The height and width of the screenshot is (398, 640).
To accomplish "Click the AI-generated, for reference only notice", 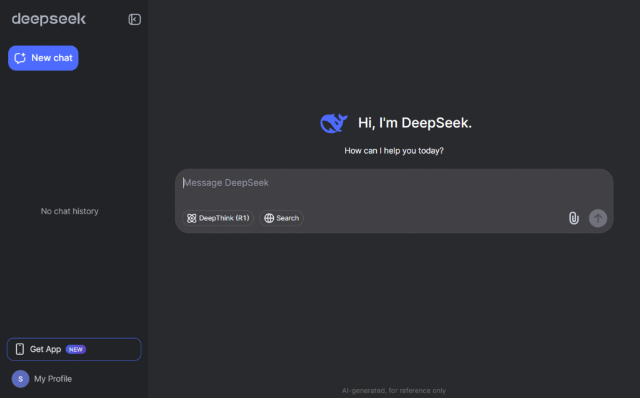I will (394, 391).
